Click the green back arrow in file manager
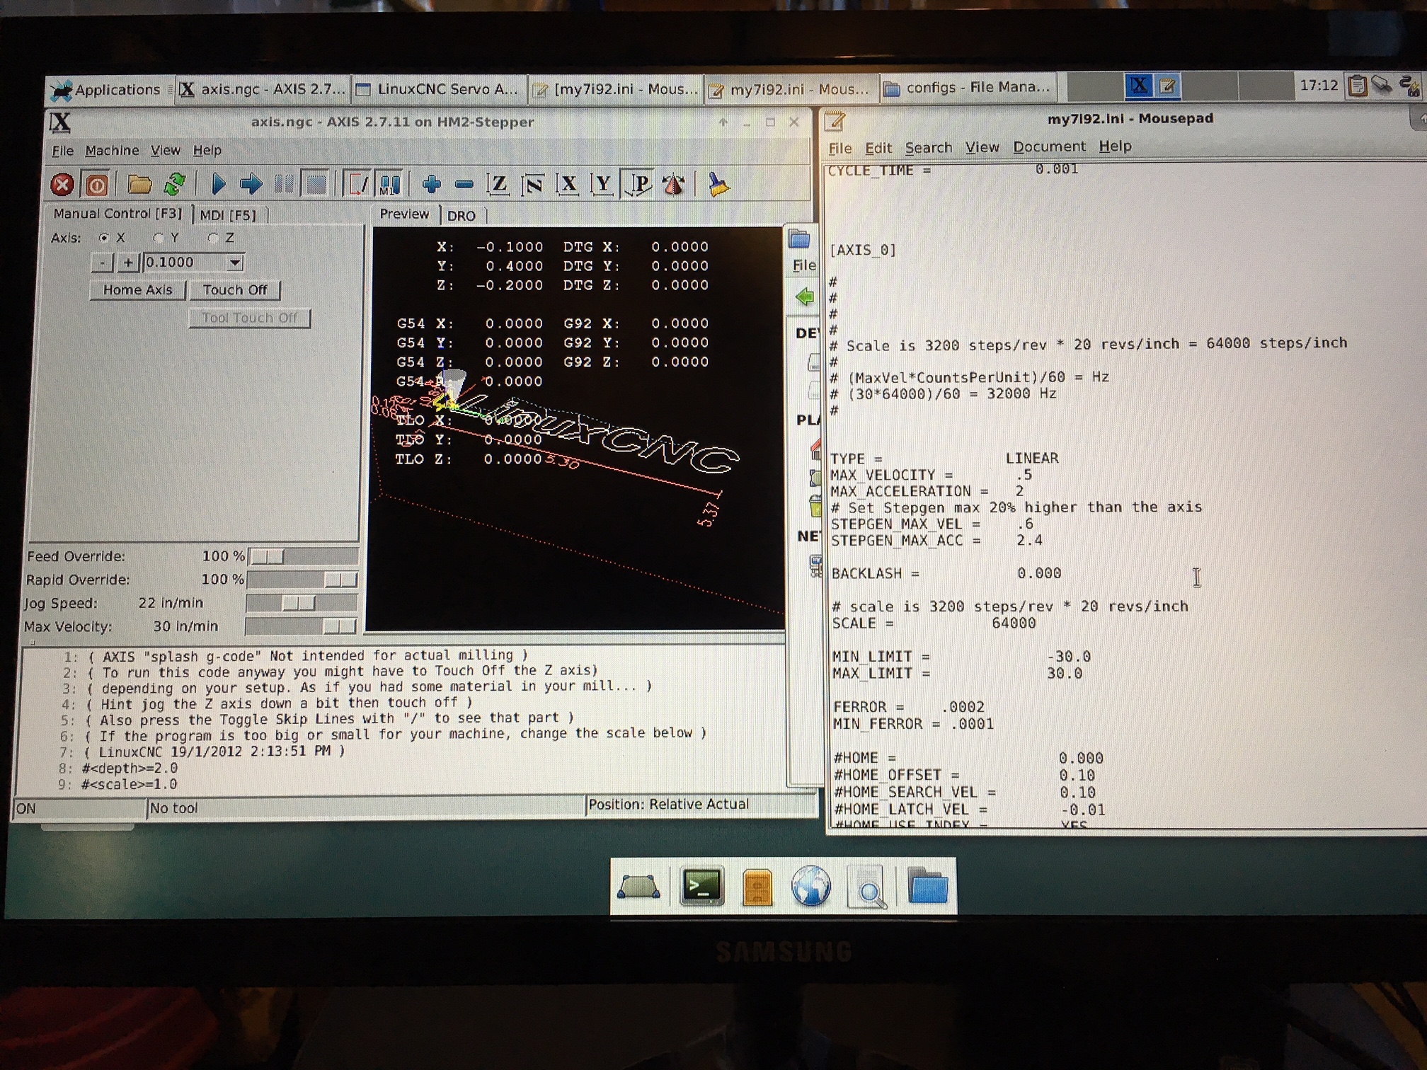The image size is (1427, 1070). (x=805, y=297)
